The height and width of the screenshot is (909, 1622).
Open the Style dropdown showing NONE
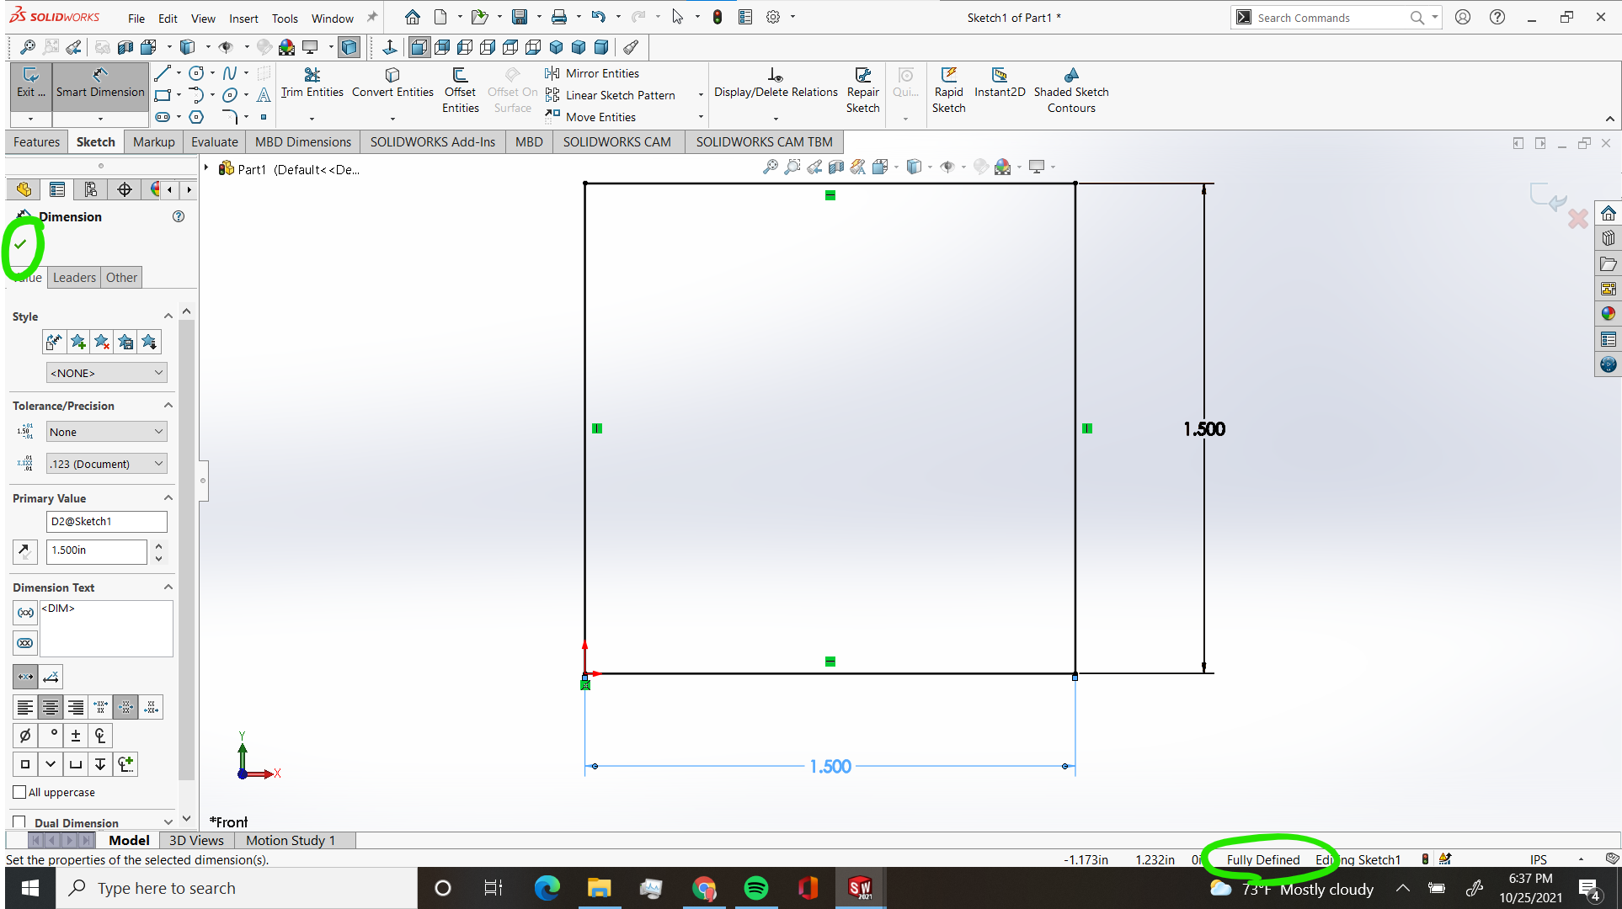click(x=106, y=372)
